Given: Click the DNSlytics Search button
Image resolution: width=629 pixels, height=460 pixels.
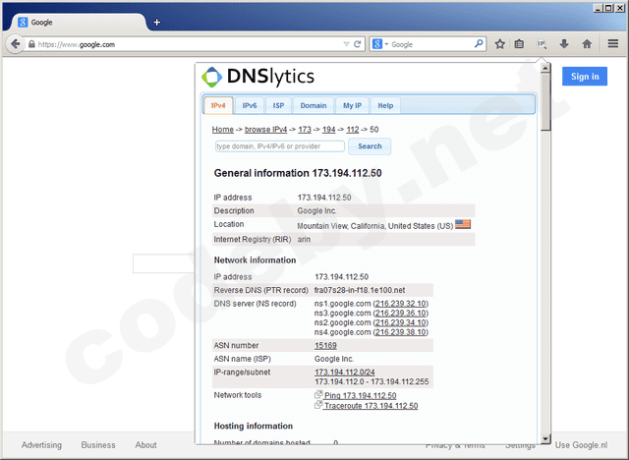Looking at the screenshot, I should [x=370, y=146].
